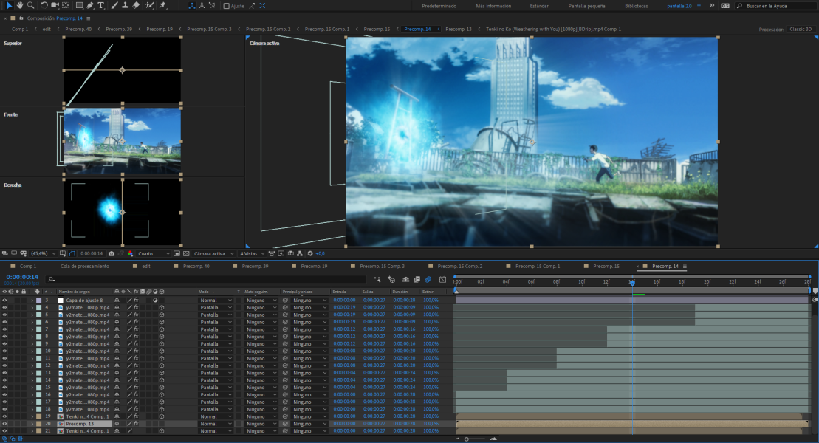Screen dimensions: 819x443
Task: Open blend mode dropdown for layer 3
Action: 216,301
